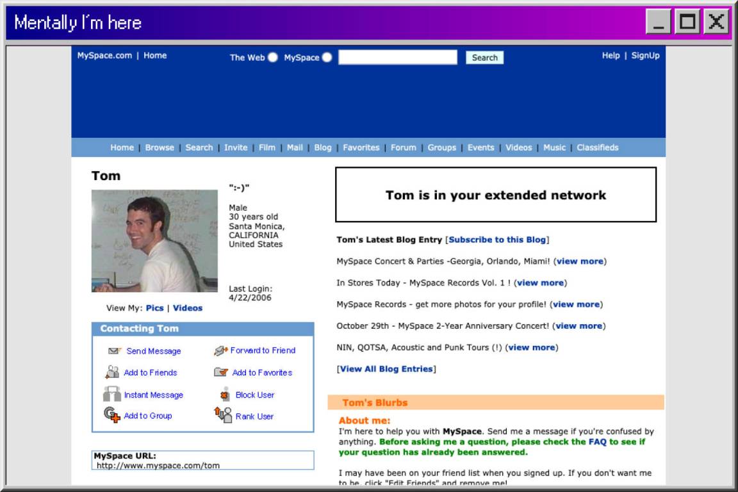Click the Instant Message icon
The image size is (738, 492).
click(112, 393)
